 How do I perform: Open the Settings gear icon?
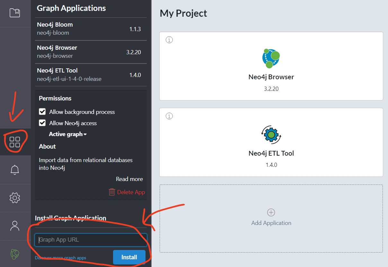(x=15, y=198)
